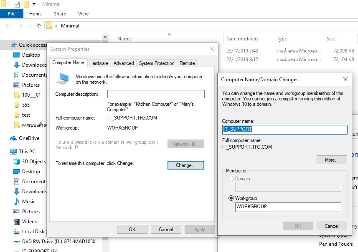The image size is (358, 252).
Task: Click Apply in System Properties
Action: tap(200, 229)
